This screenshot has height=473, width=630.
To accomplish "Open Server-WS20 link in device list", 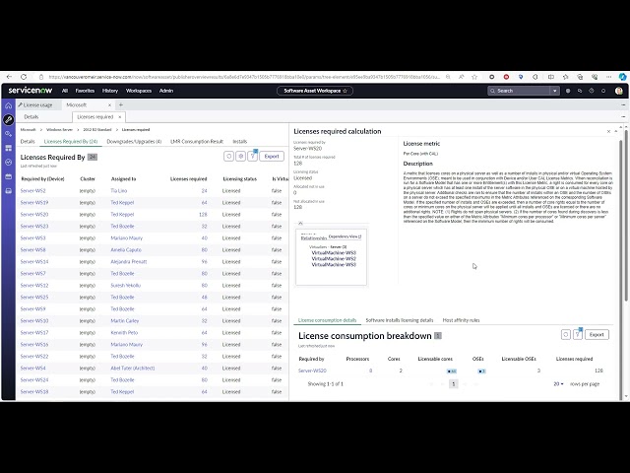I will (34, 215).
